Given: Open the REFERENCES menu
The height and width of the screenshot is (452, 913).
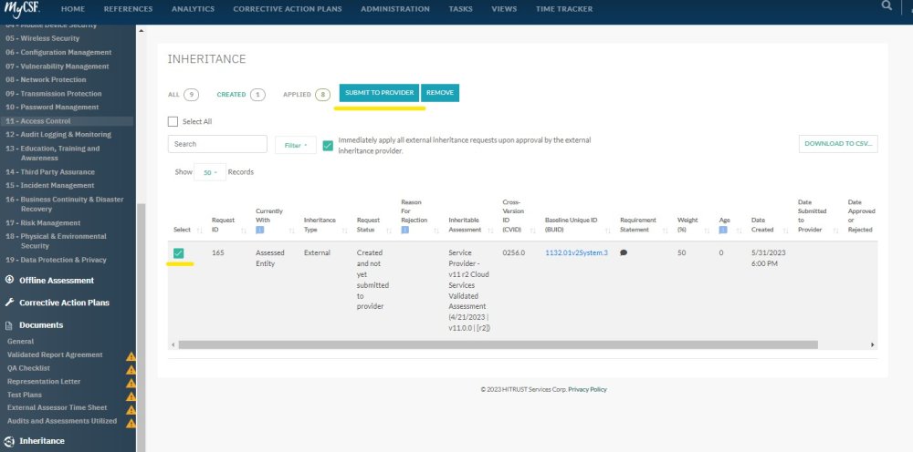Looking at the screenshot, I should pyautogui.click(x=128, y=9).
